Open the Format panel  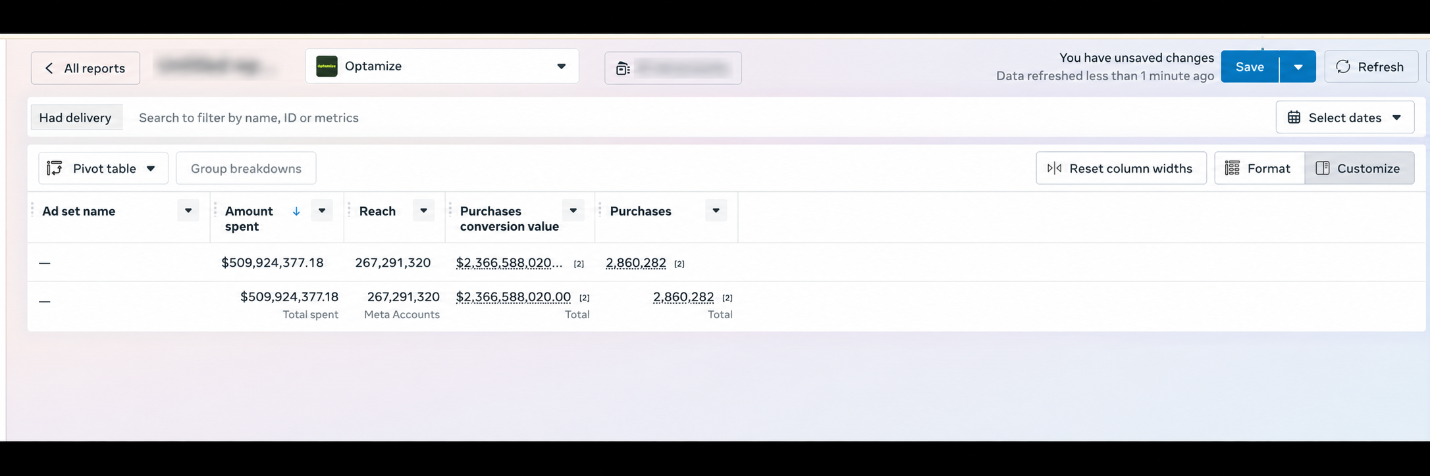click(x=1259, y=168)
